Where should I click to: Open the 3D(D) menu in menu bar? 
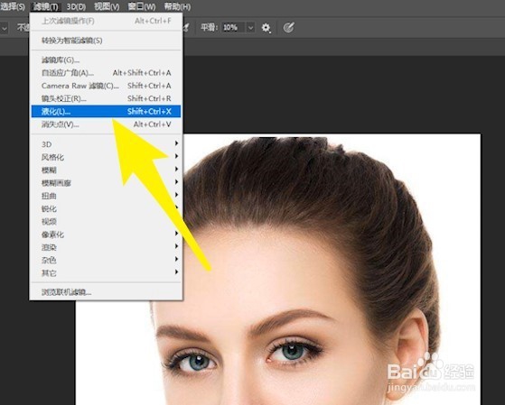[76, 6]
